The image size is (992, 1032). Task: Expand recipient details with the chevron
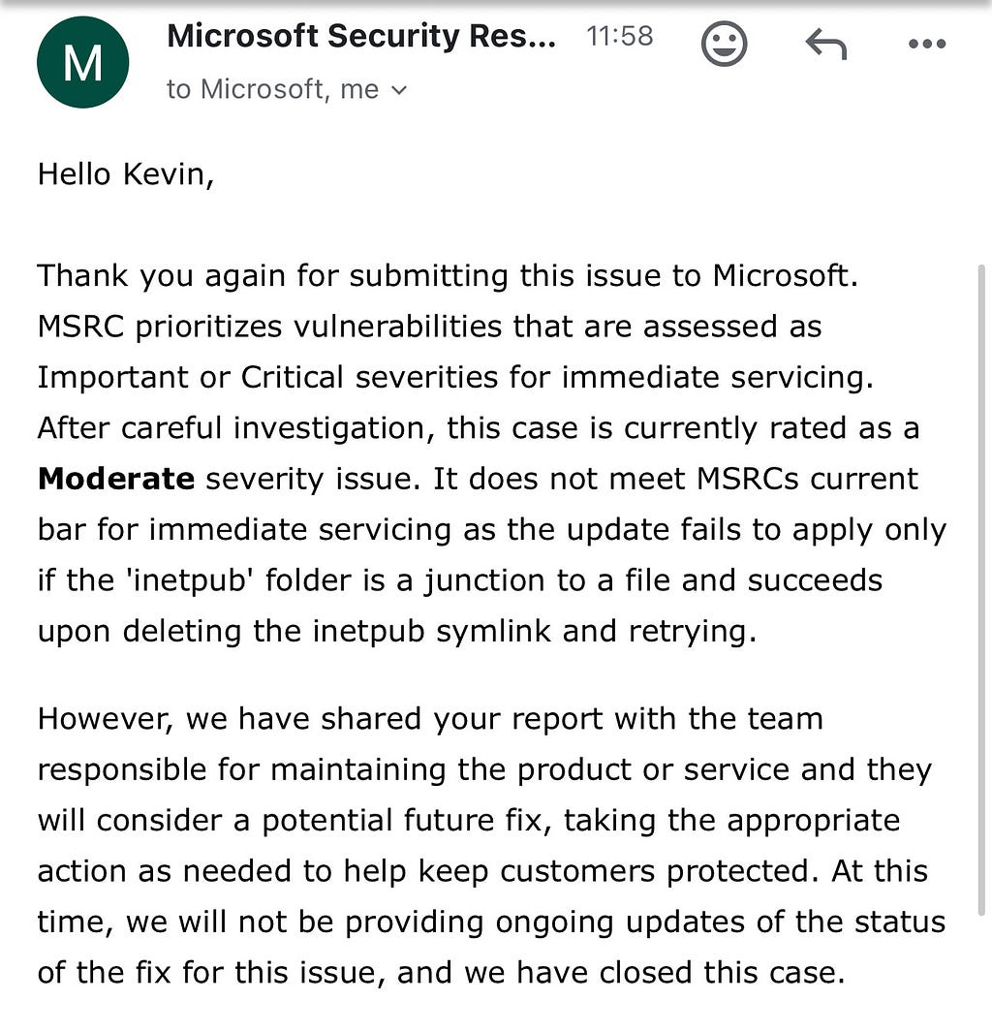click(x=399, y=90)
